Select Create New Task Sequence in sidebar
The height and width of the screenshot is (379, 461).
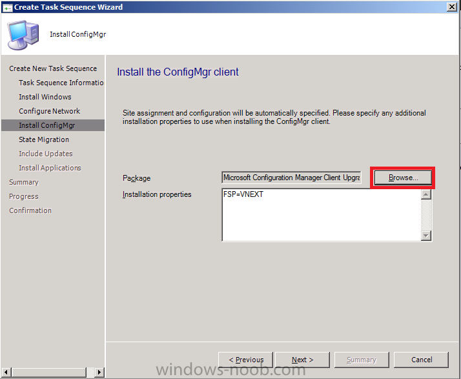coord(53,68)
